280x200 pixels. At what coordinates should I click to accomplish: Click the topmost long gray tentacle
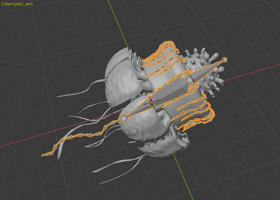80,89
